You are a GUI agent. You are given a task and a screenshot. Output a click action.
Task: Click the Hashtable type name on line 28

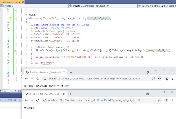tap(37, 31)
